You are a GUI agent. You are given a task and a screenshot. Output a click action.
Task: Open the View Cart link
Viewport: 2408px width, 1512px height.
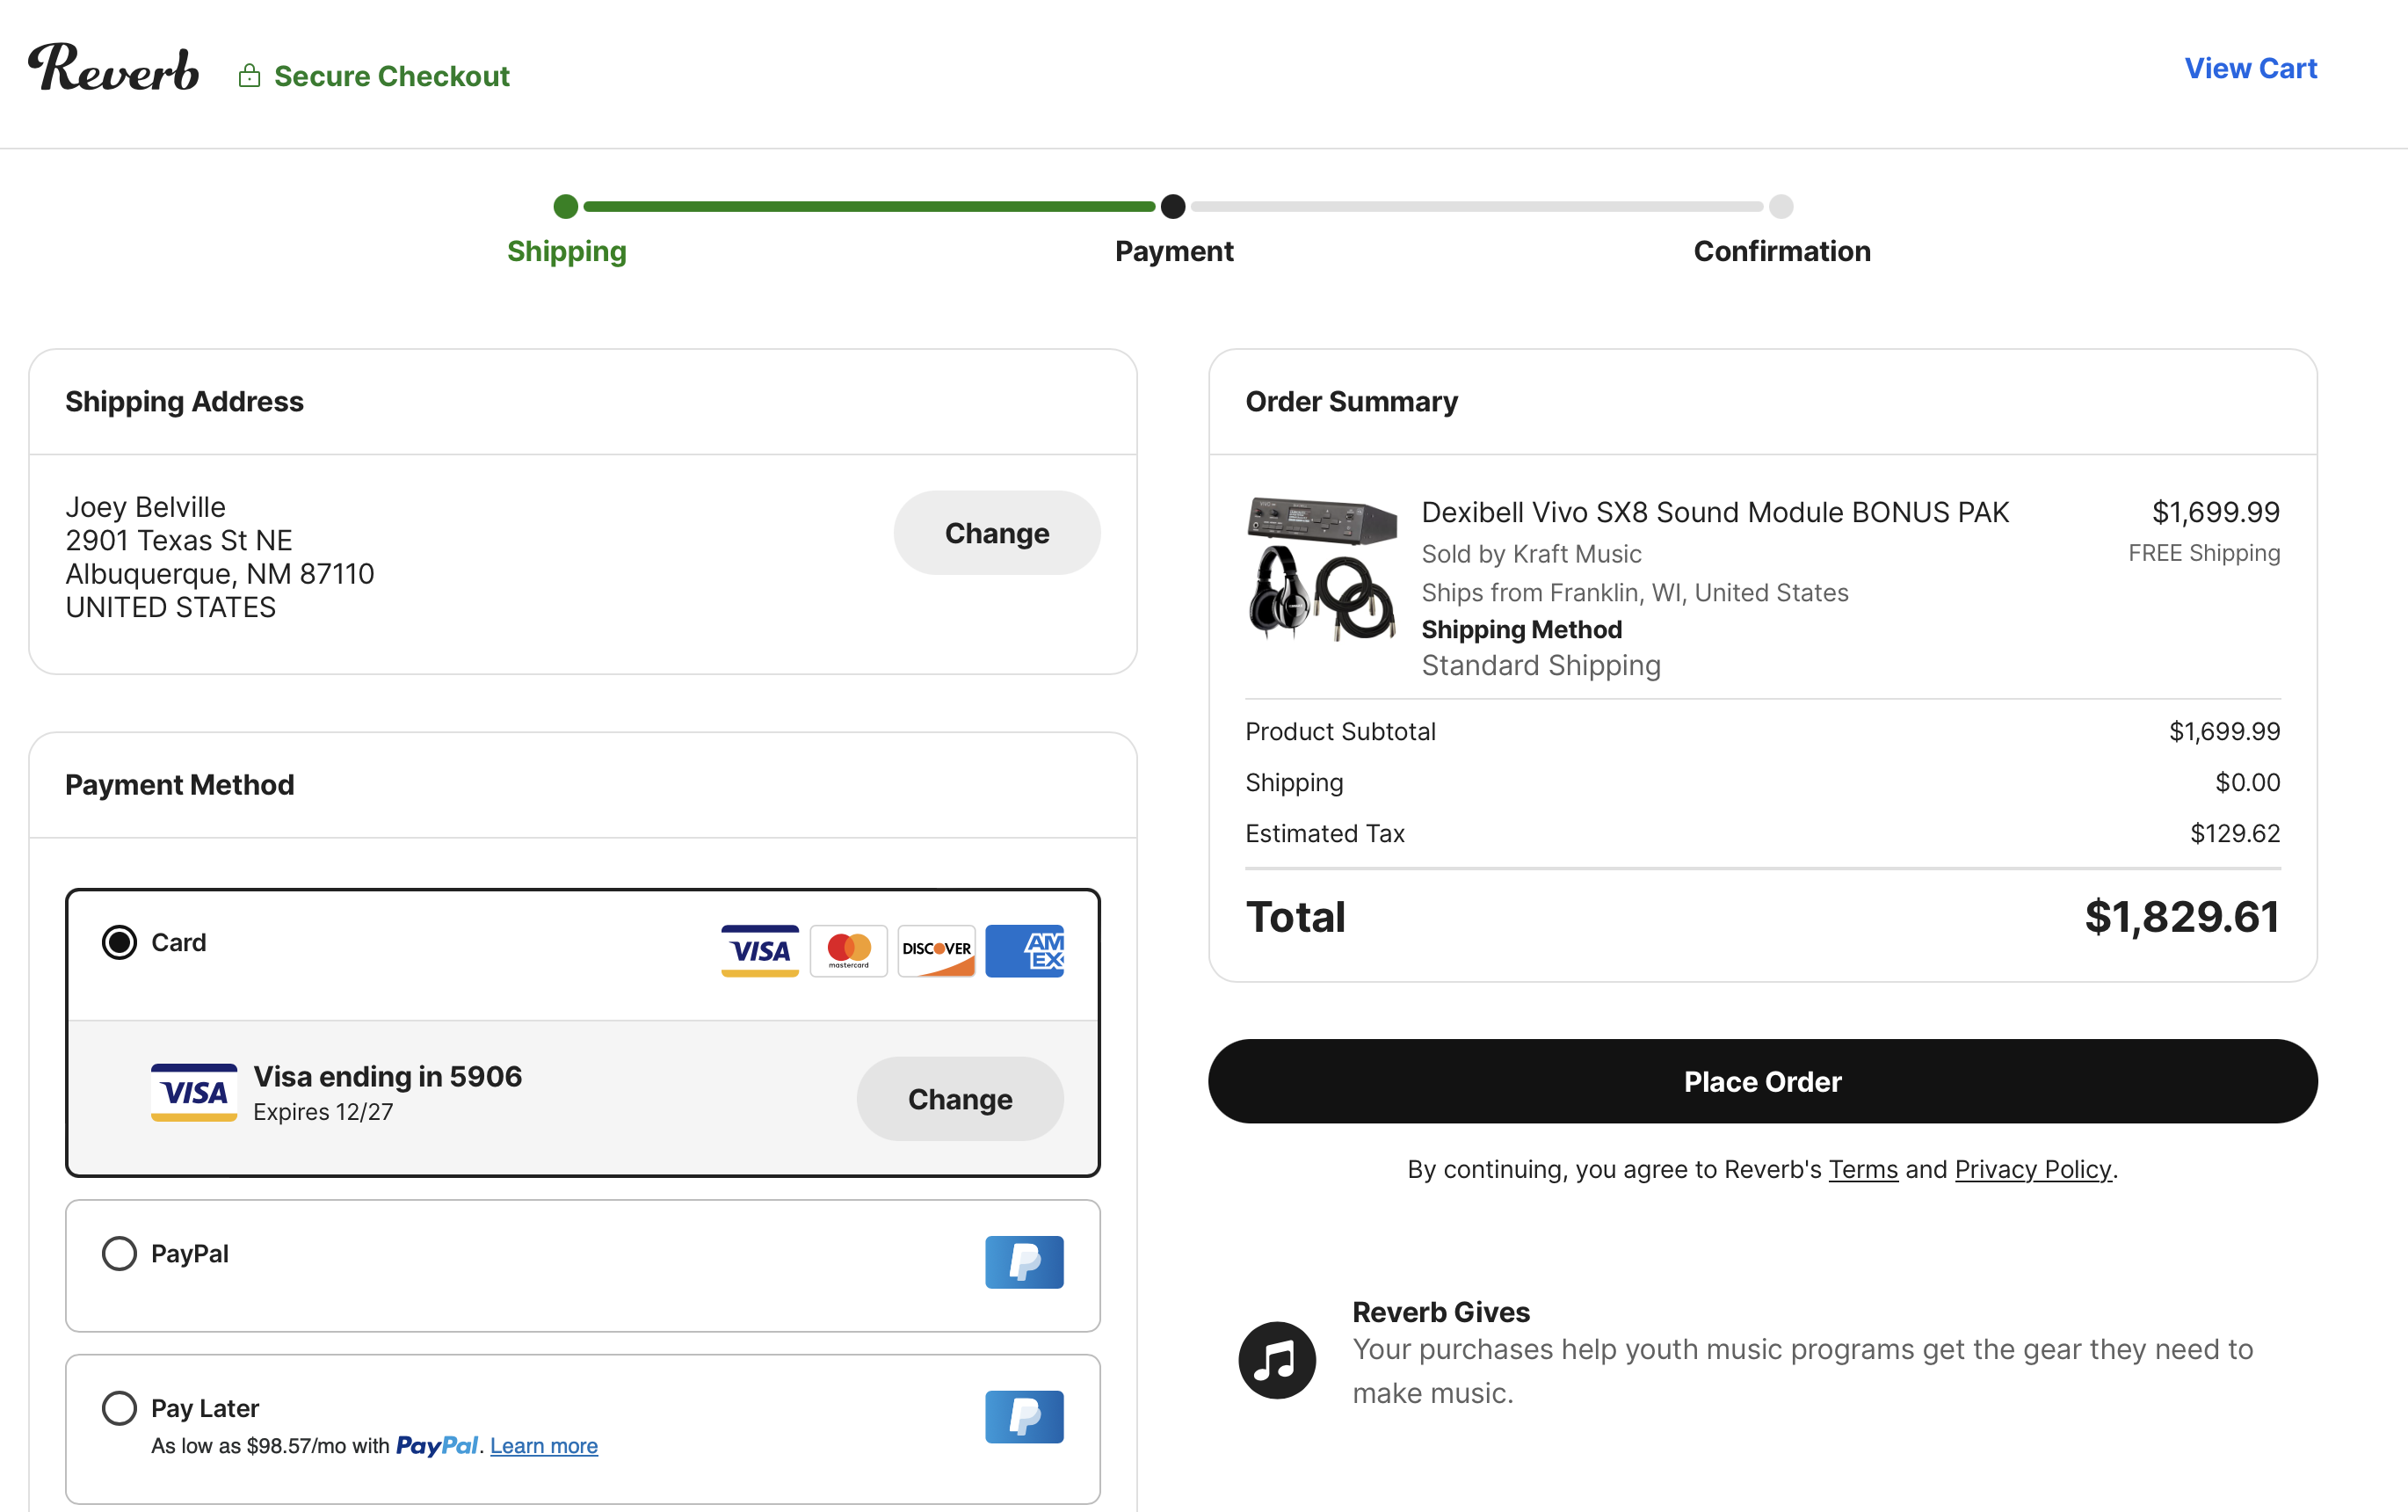2249,68
